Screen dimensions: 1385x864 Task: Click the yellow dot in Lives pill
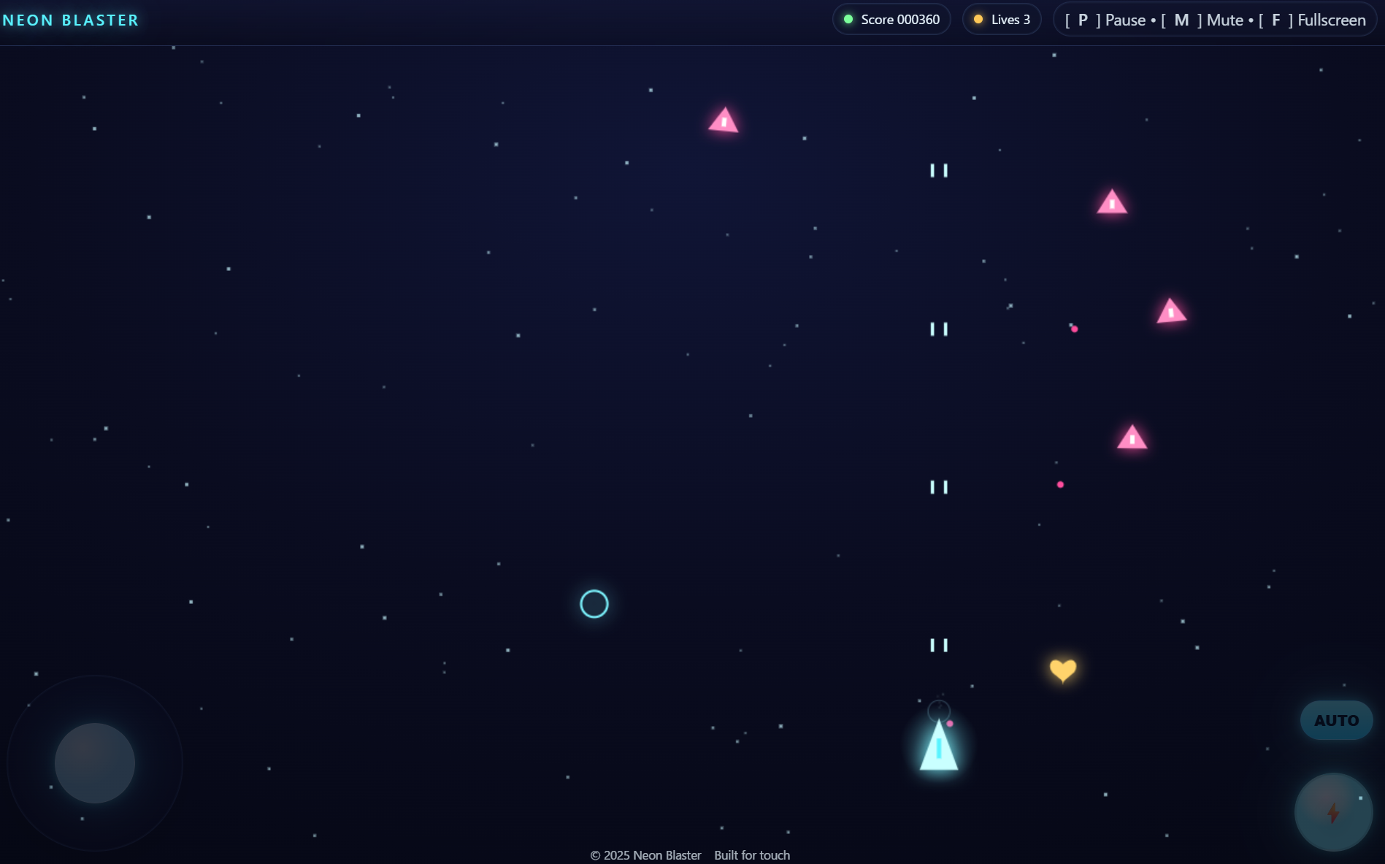click(x=978, y=20)
